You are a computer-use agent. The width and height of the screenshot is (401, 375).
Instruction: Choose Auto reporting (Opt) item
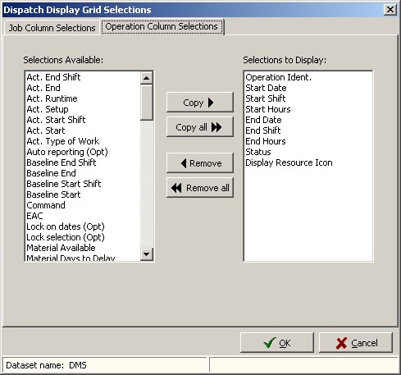coord(67,152)
